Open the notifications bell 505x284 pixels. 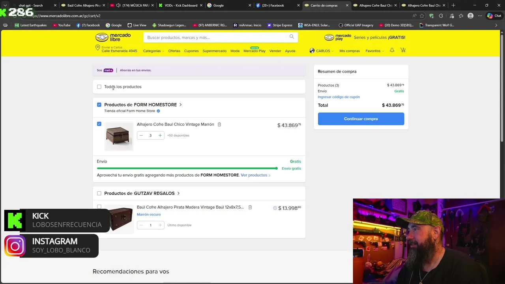[392, 50]
